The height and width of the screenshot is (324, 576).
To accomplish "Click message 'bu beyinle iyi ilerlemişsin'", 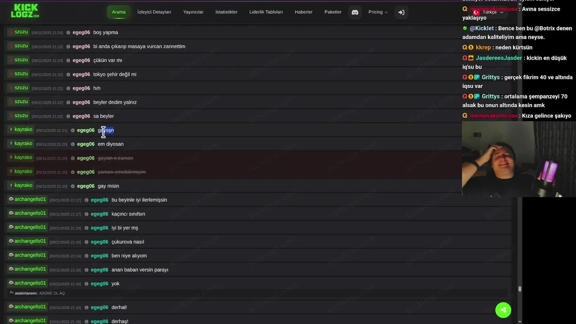I will [x=139, y=200].
